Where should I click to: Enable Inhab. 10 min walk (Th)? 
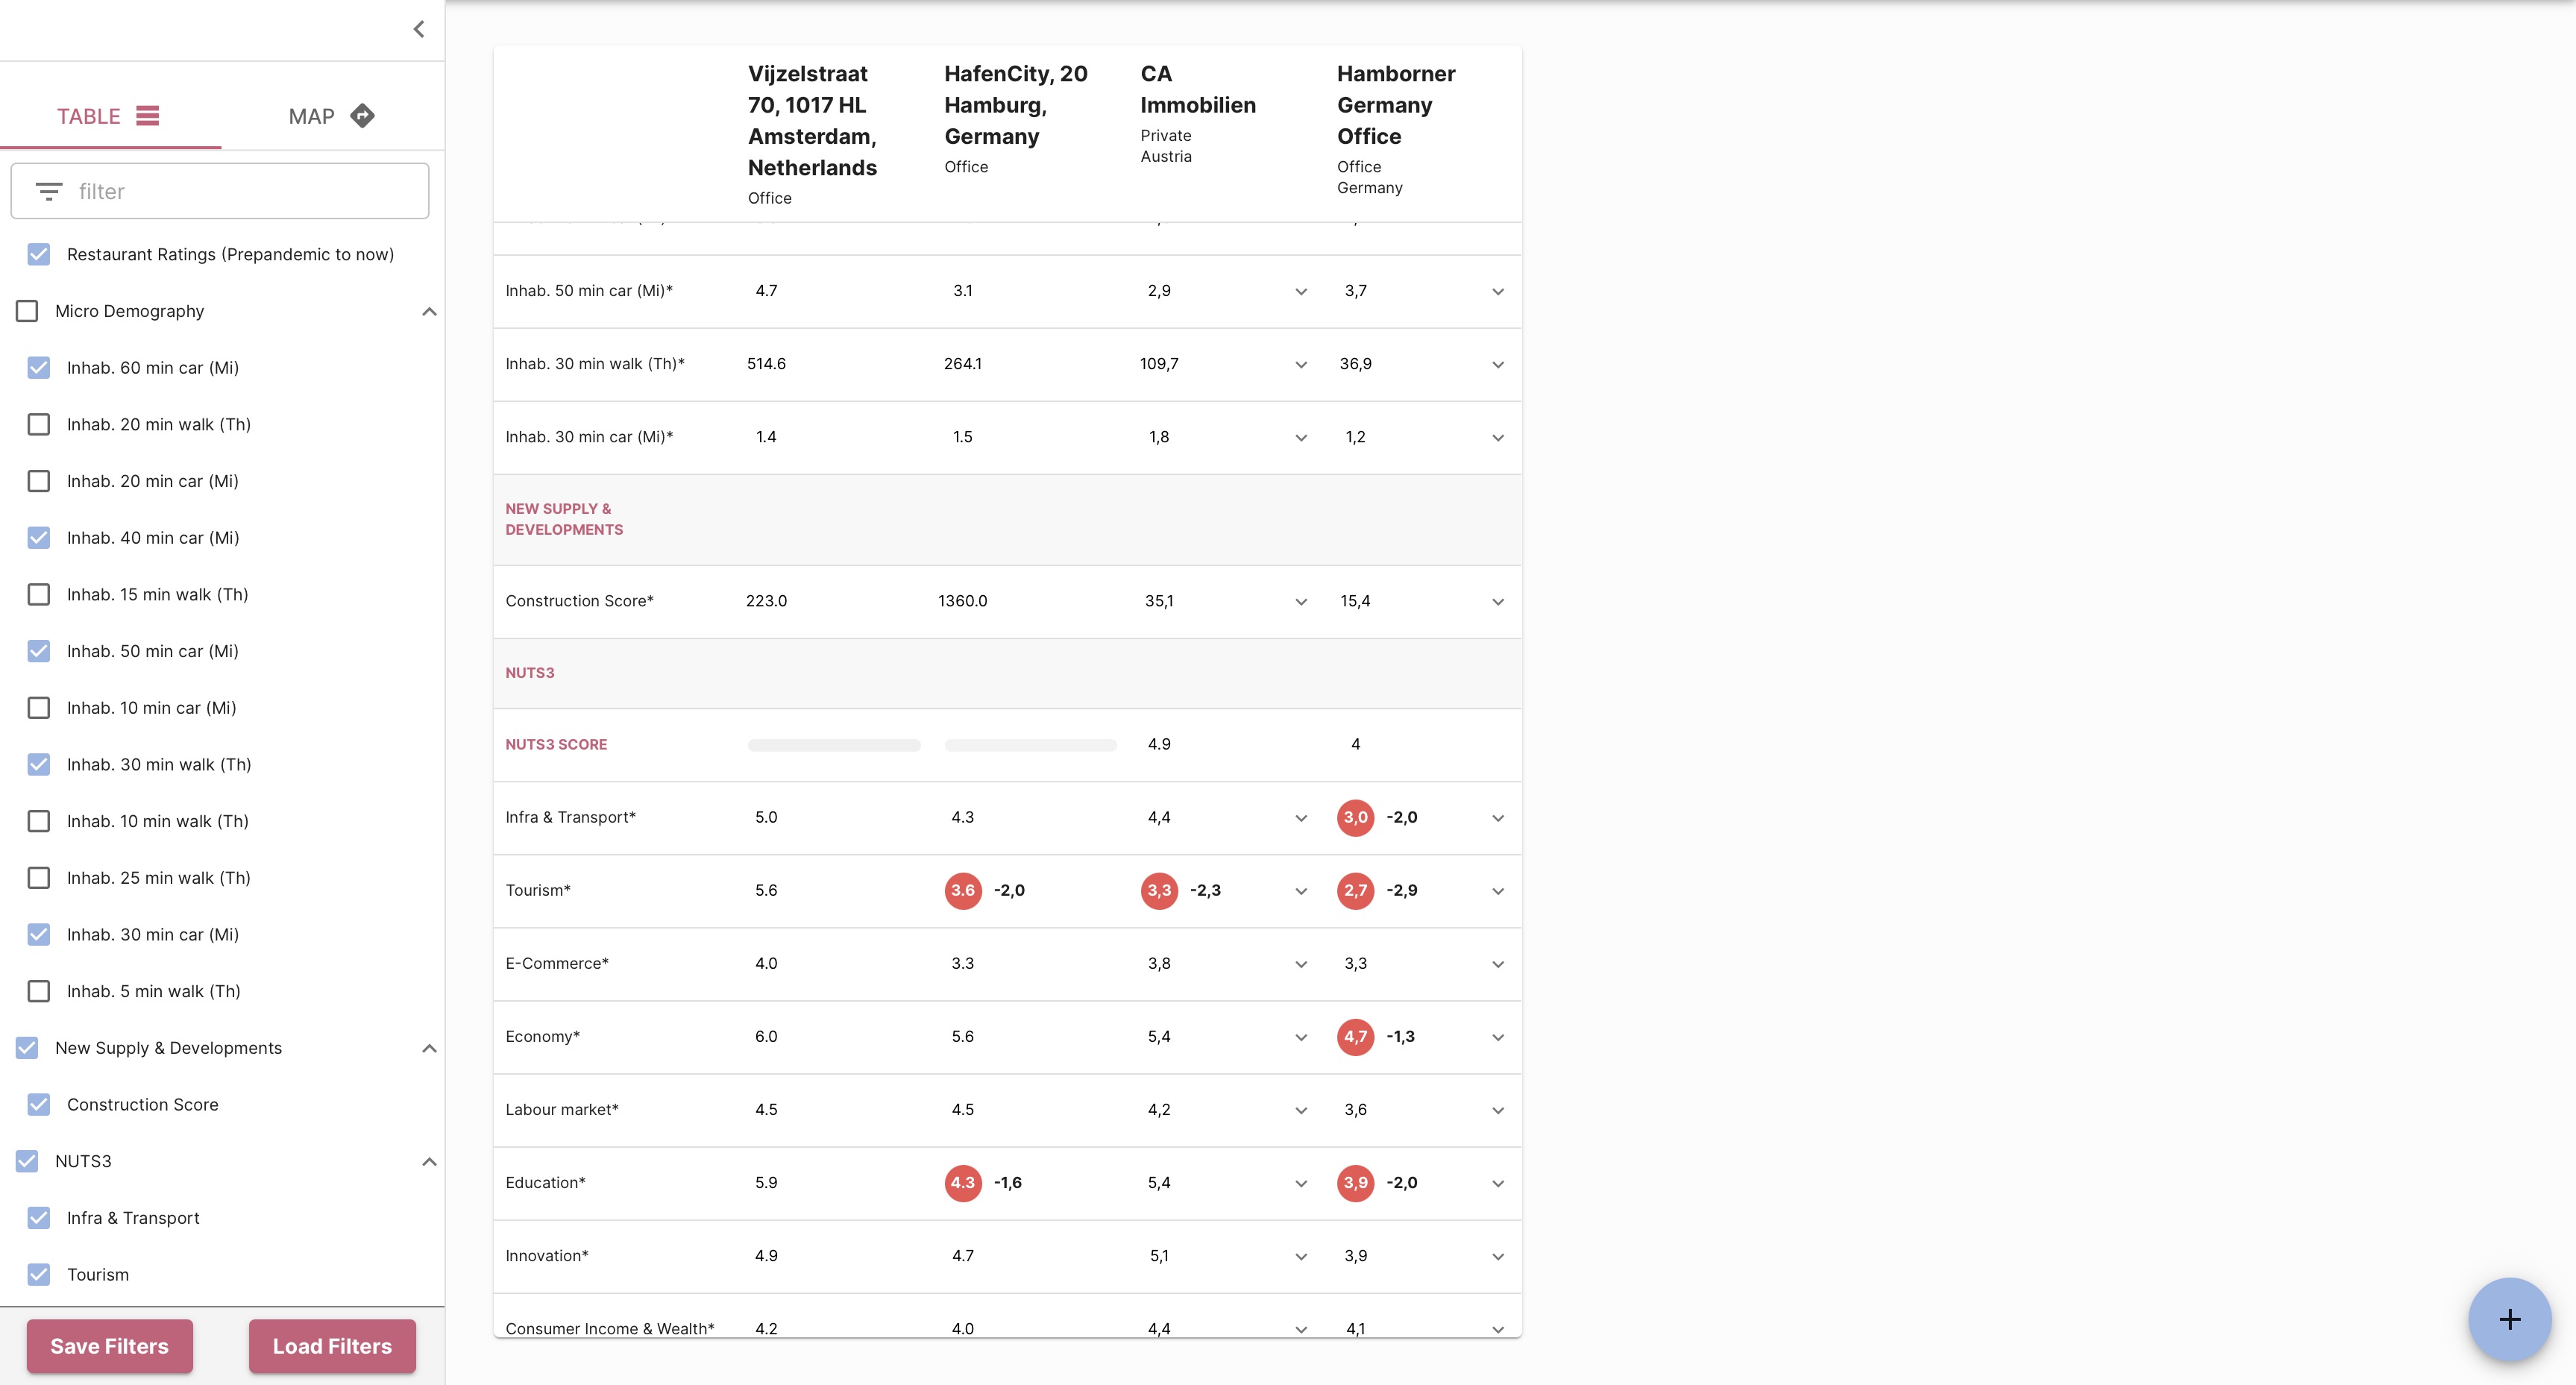[39, 821]
